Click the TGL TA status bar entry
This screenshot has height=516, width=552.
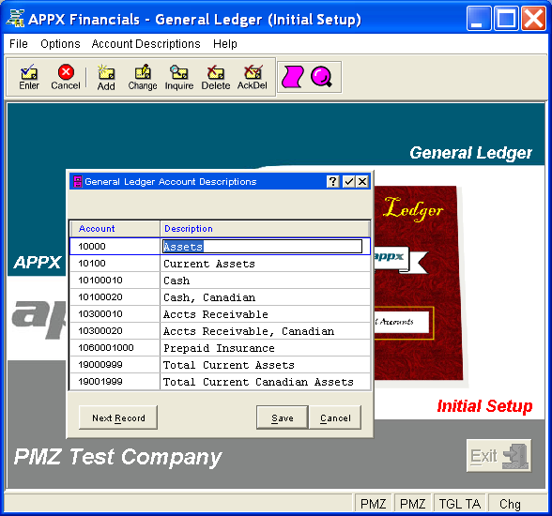(460, 504)
